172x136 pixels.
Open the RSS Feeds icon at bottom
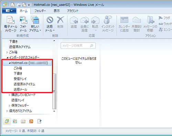tap(31, 121)
